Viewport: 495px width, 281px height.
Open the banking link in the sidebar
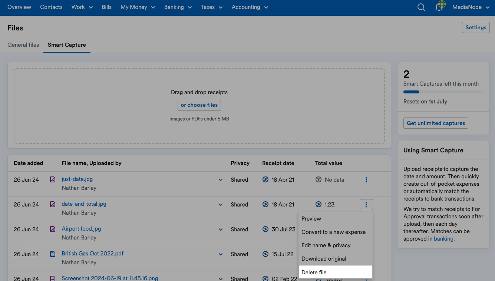click(x=443, y=238)
